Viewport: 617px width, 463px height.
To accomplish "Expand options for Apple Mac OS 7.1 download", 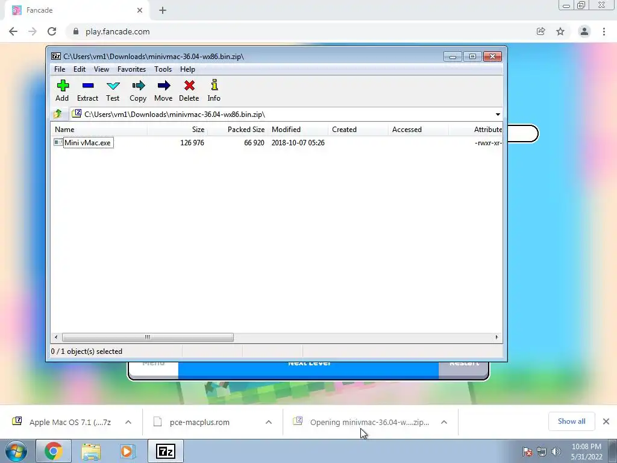I will tap(128, 422).
